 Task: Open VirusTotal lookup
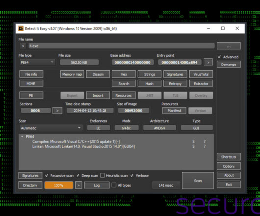point(201,74)
